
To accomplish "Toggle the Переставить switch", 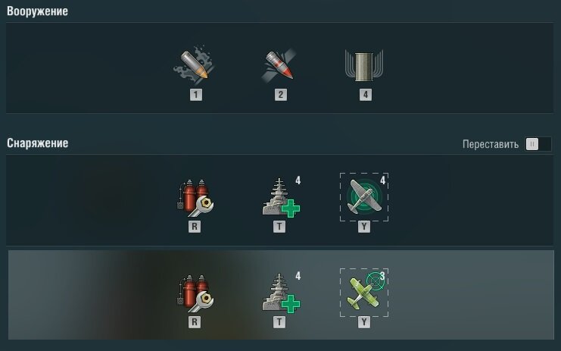I will pyautogui.click(x=538, y=144).
